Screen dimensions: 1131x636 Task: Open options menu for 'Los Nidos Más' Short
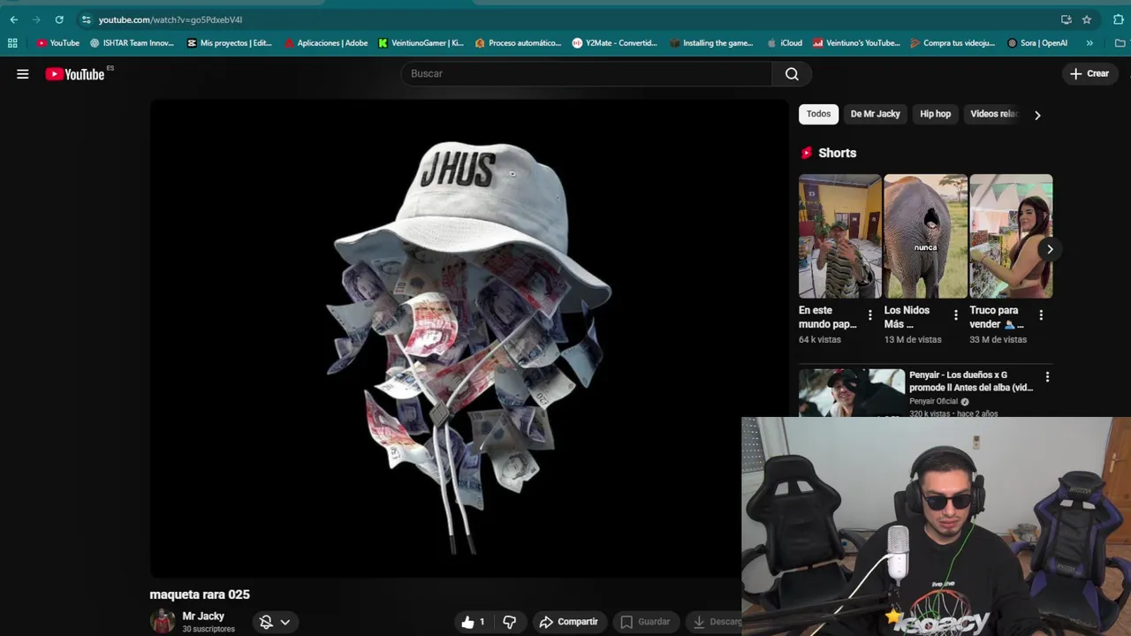pos(955,315)
